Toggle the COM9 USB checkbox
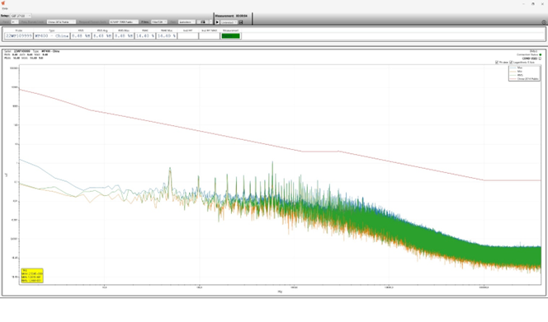The width and height of the screenshot is (548, 322). coord(541,58)
